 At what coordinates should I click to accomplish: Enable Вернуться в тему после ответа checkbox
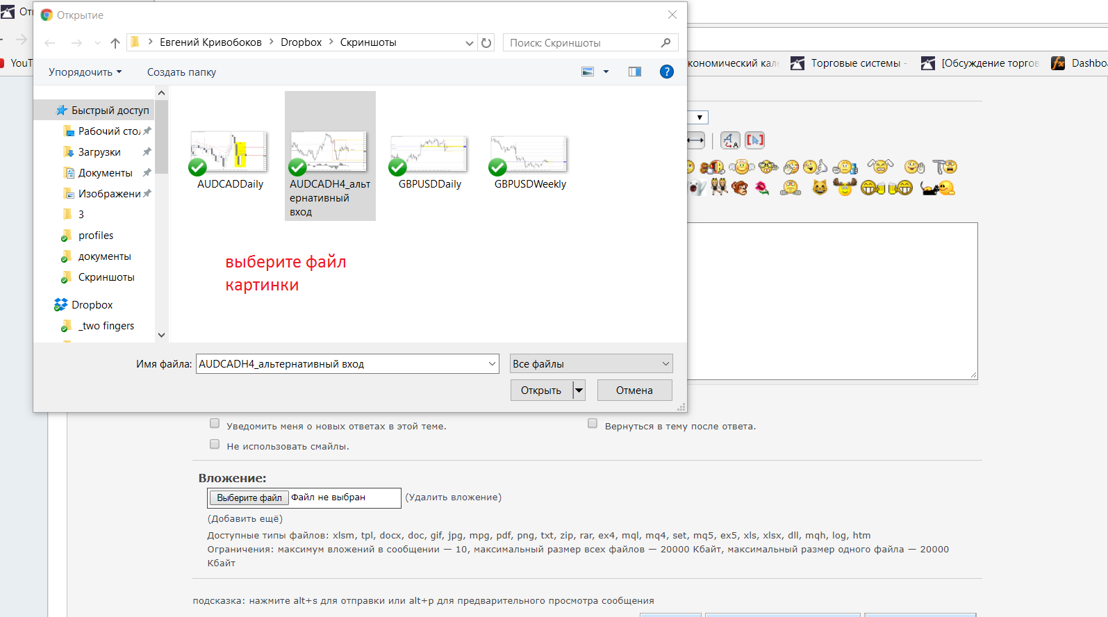point(593,424)
